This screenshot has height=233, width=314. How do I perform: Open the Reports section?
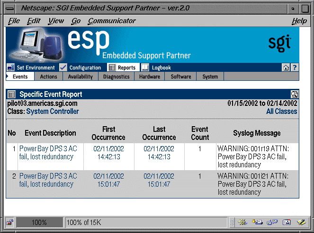(126, 68)
